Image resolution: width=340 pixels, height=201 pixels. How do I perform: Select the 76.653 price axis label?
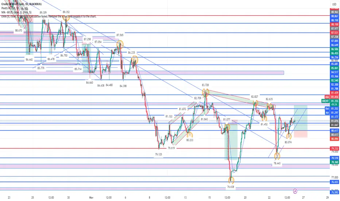coord(335,182)
